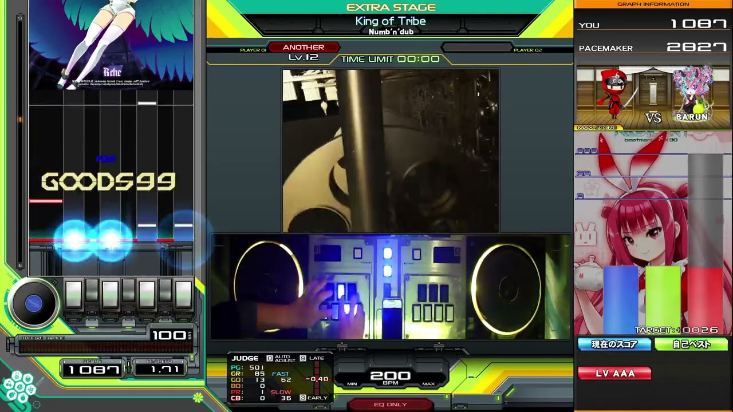
Task: Click the fruit hexagon logo in the corner
Action: pyautogui.click(x=20, y=387)
